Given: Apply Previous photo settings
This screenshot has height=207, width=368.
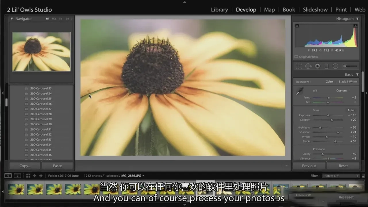Looking at the screenshot, I should pos(309,166).
